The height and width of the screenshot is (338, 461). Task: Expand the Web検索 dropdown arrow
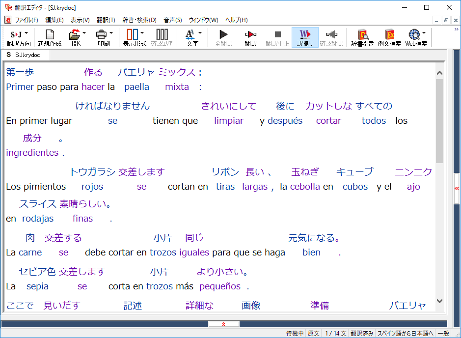424,33
